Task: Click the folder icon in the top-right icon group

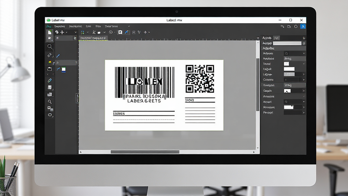Action: click(x=289, y=27)
